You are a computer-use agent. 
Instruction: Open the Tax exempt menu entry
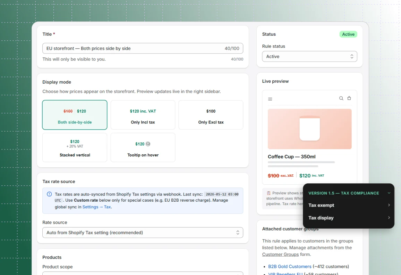(x=349, y=205)
